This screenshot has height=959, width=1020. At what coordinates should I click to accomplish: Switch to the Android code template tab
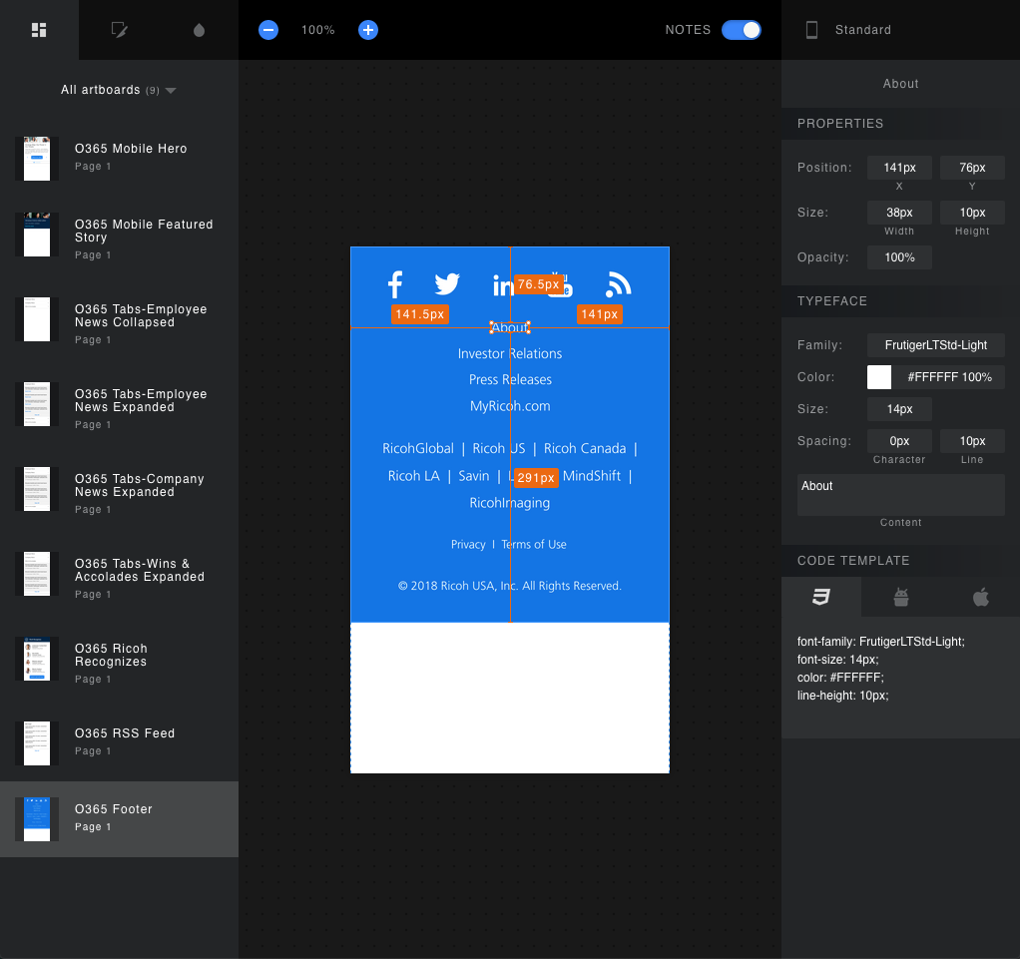pyautogui.click(x=901, y=597)
